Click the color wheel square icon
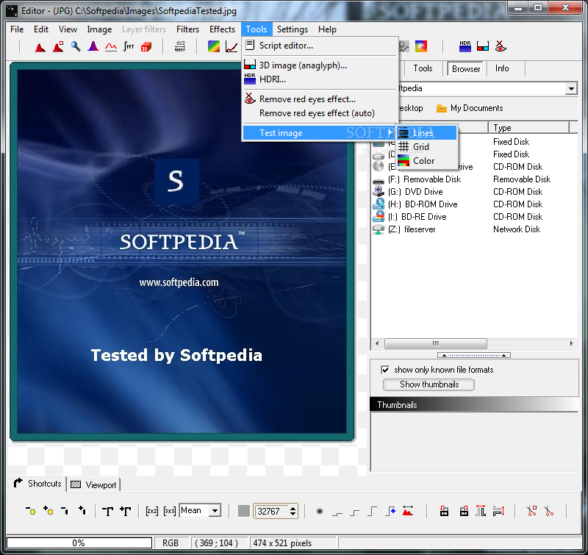Viewport: 588px width, 555px height. [x=420, y=46]
